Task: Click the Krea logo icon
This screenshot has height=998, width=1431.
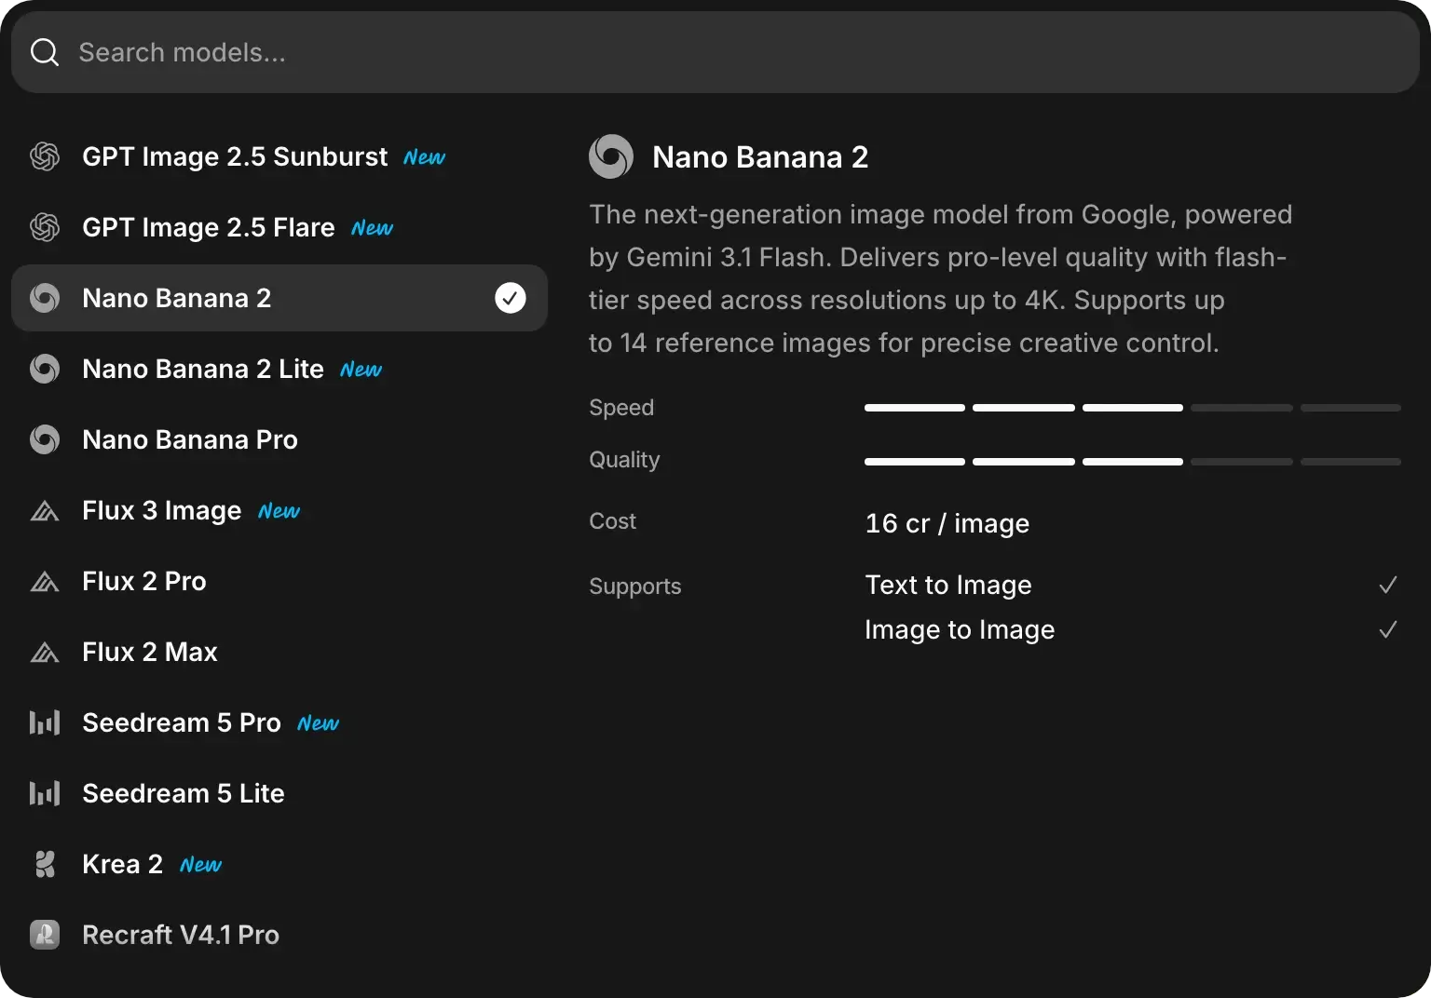Action: [45, 864]
